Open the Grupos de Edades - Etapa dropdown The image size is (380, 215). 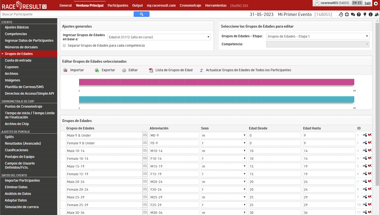pos(318,36)
